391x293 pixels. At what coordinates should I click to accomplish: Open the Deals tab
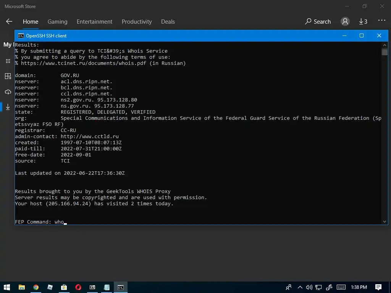pyautogui.click(x=168, y=22)
